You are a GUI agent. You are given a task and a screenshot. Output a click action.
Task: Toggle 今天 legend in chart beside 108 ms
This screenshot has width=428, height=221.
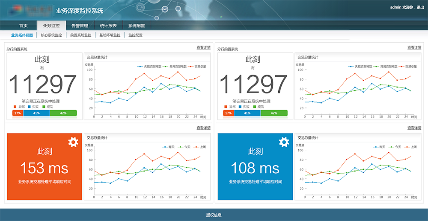[x=395, y=147]
